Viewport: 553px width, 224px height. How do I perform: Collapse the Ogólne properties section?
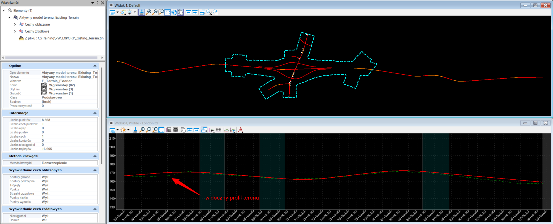coord(95,66)
